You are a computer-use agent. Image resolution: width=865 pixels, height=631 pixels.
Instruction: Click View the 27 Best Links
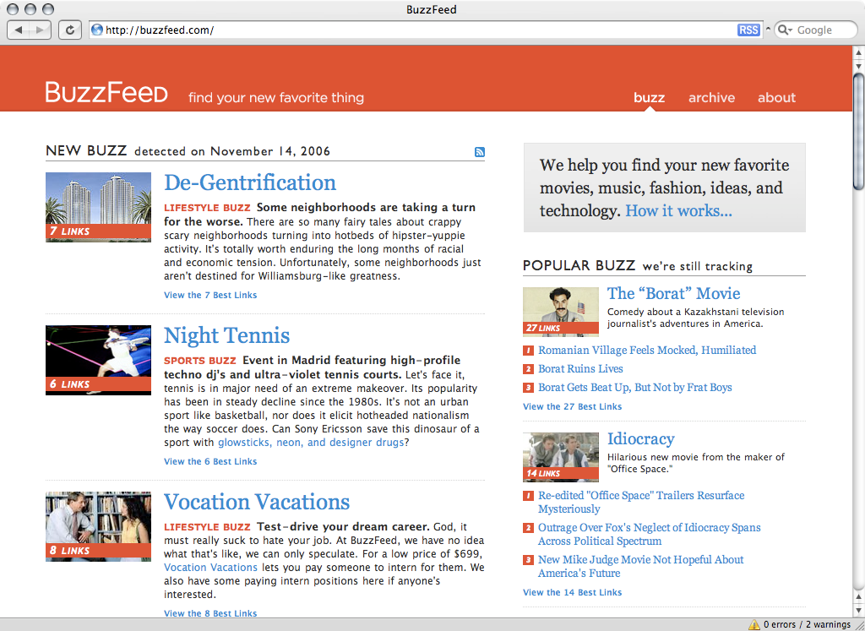click(572, 406)
